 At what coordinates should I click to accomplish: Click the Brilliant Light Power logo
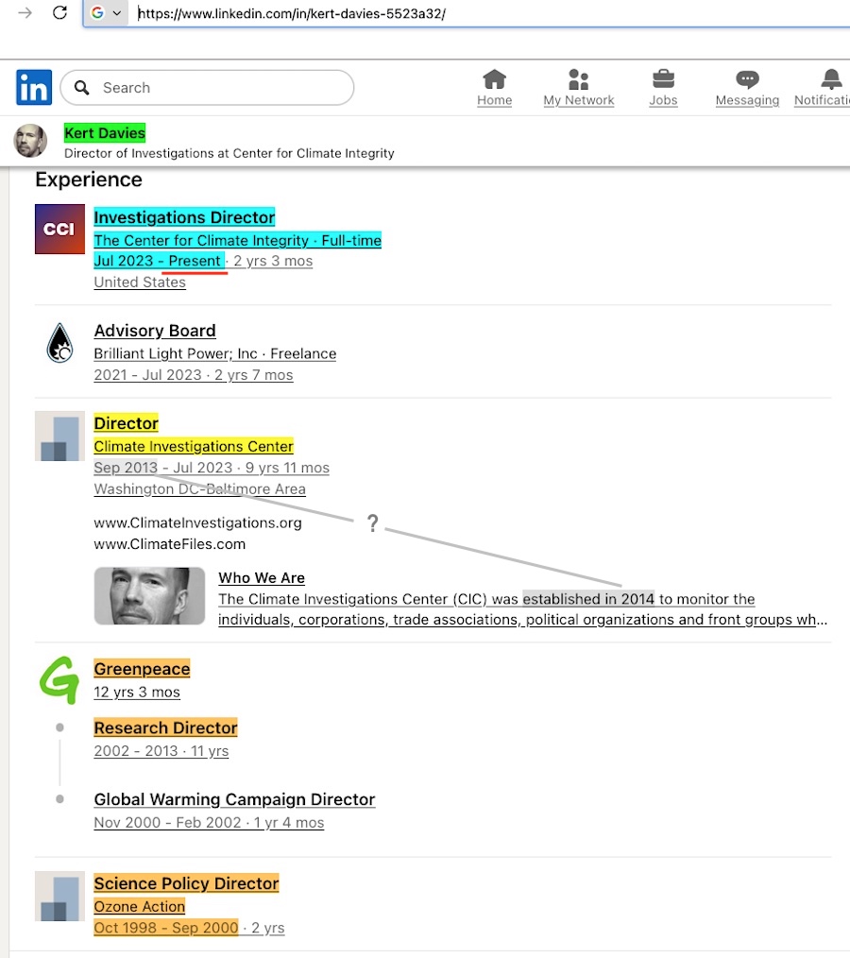pyautogui.click(x=59, y=343)
